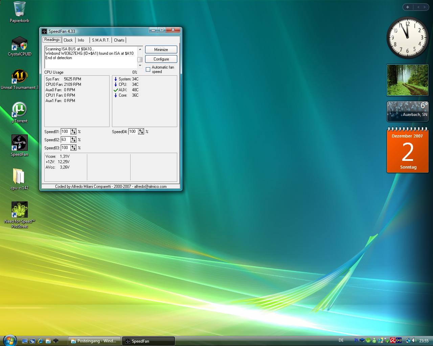Screen dimensions: 433x346
Task: Click 'AVcc: 3,26V' voltage reading
Action: (x=58, y=167)
